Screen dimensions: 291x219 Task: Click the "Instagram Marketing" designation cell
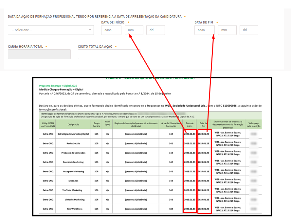pyautogui.click(x=73, y=171)
